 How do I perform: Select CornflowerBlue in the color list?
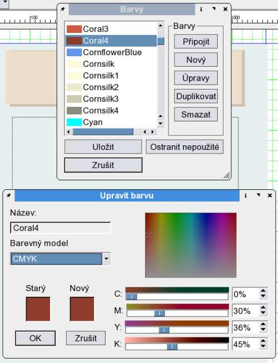click(111, 52)
